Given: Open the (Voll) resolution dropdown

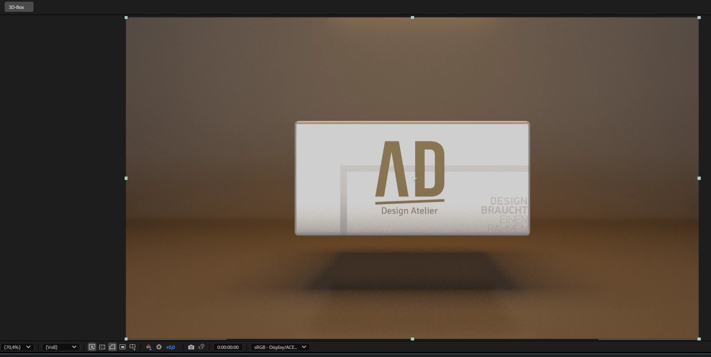Looking at the screenshot, I should (x=61, y=347).
